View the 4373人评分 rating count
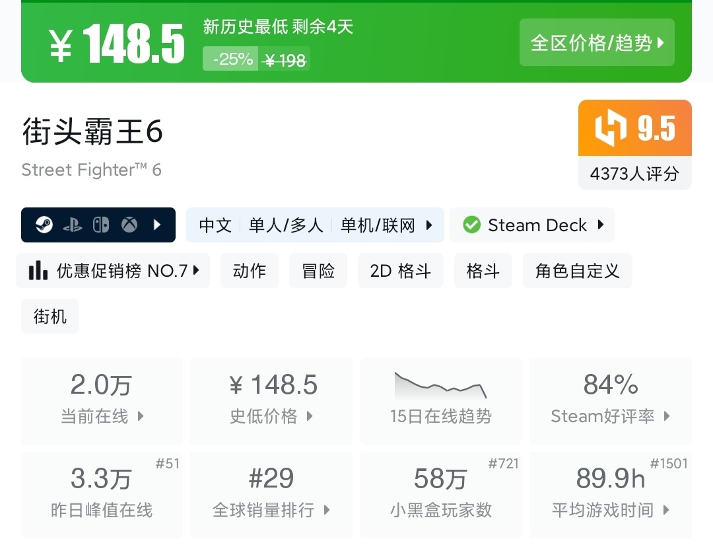Screen dimensions: 713x545 634,174
